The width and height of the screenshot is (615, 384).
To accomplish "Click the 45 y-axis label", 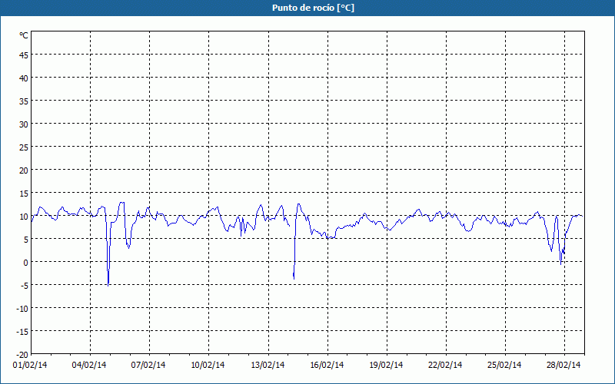I will coord(24,55).
